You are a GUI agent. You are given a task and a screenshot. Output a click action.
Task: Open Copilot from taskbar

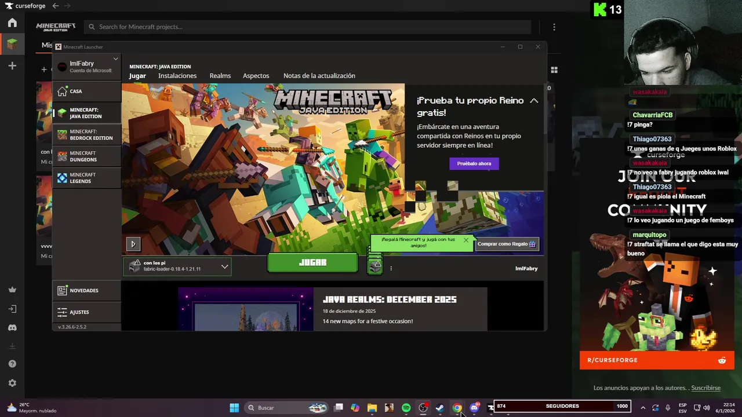pos(355,408)
